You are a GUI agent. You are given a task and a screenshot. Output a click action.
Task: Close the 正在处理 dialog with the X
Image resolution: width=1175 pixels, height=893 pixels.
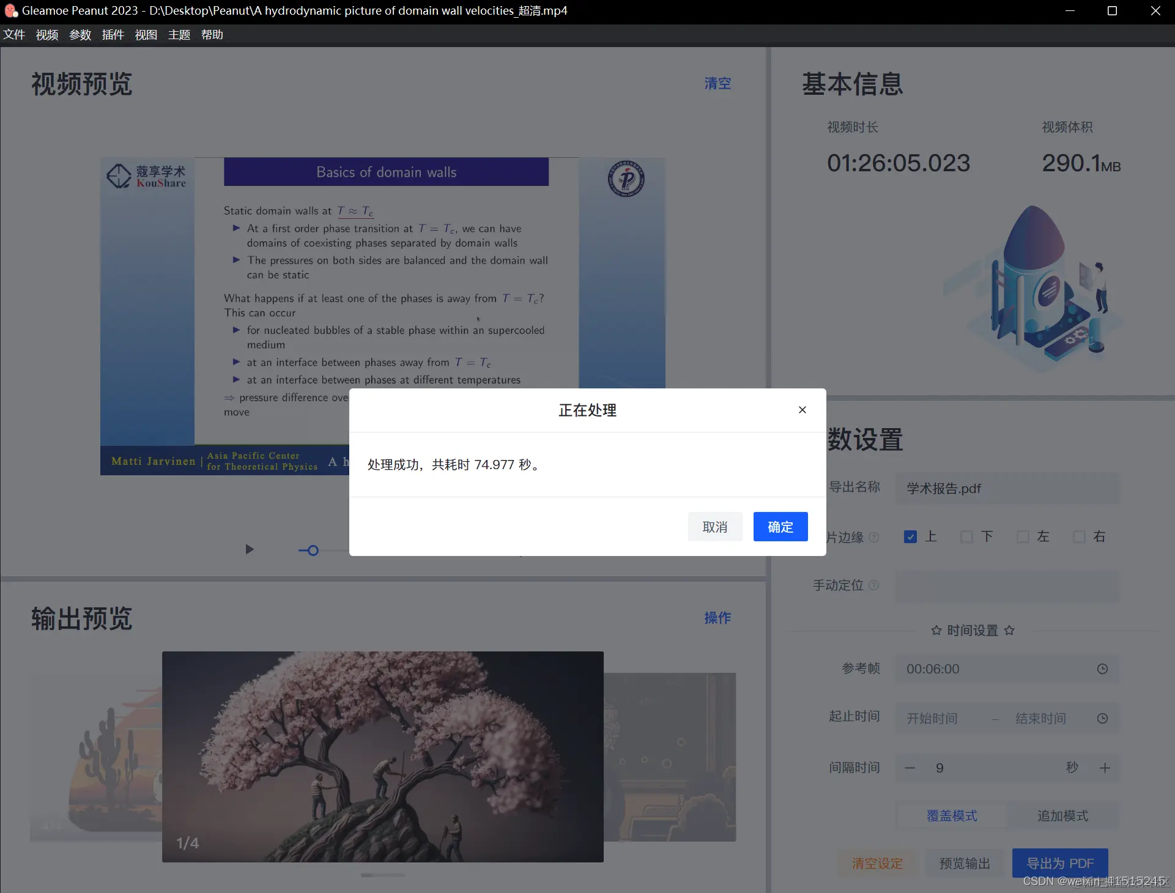(x=802, y=410)
